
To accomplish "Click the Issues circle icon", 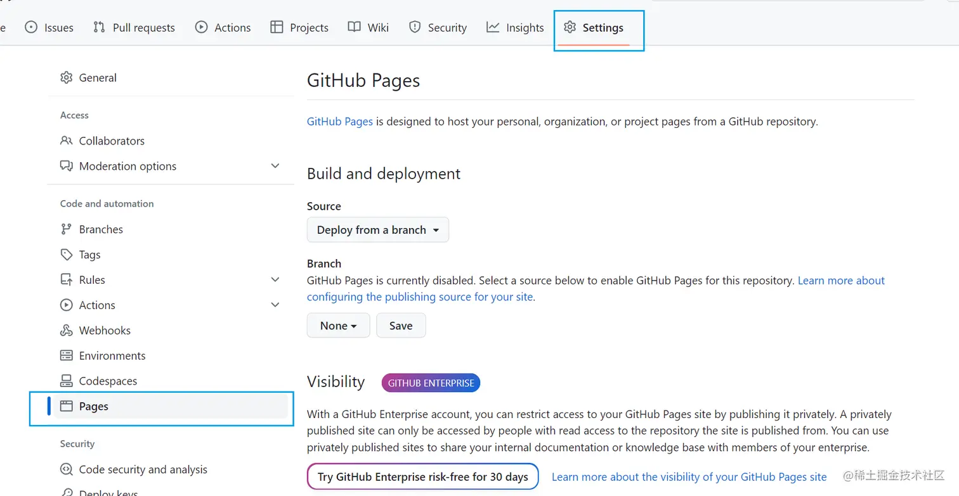I will 31,27.
